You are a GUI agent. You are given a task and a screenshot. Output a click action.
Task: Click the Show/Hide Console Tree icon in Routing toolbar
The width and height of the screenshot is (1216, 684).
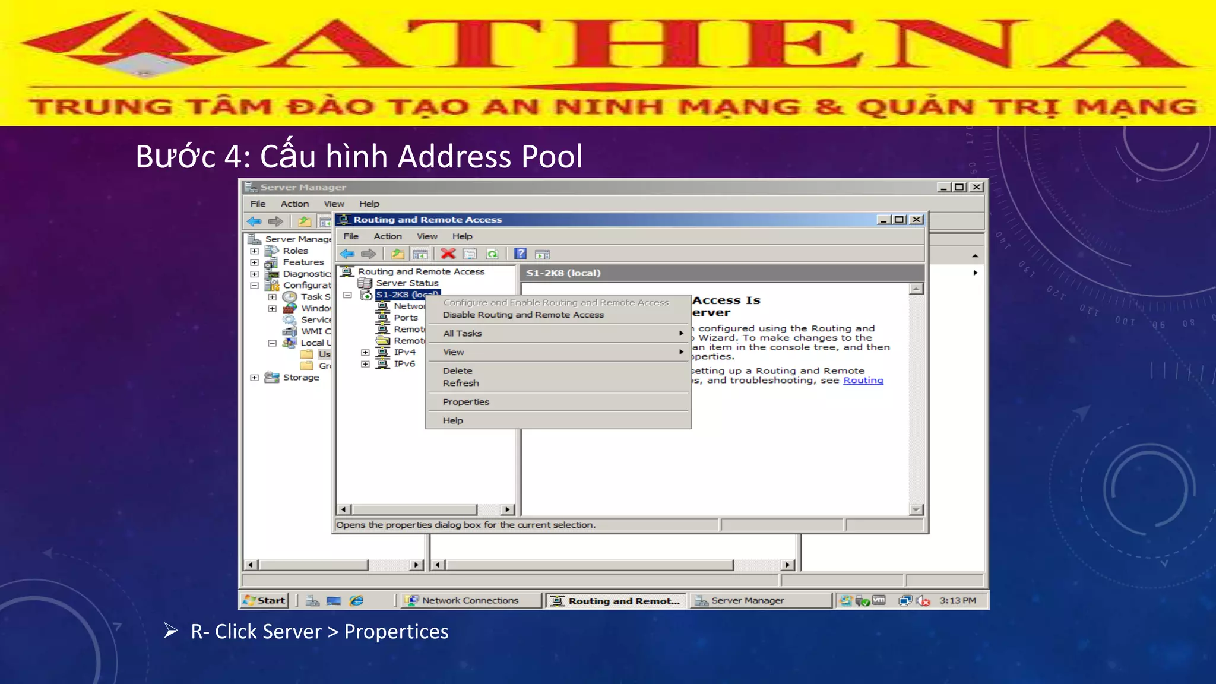420,254
